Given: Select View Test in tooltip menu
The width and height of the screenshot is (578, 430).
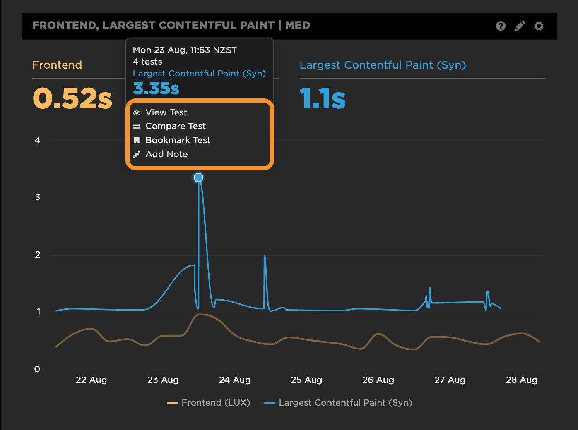Looking at the screenshot, I should [x=166, y=112].
